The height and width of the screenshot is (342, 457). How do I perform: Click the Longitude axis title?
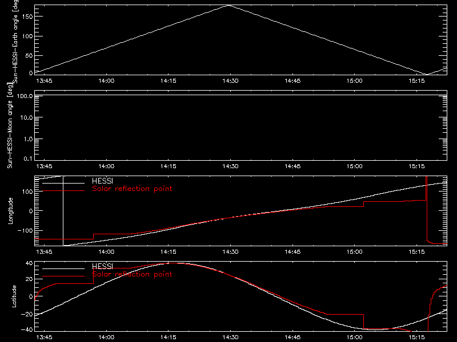point(10,211)
